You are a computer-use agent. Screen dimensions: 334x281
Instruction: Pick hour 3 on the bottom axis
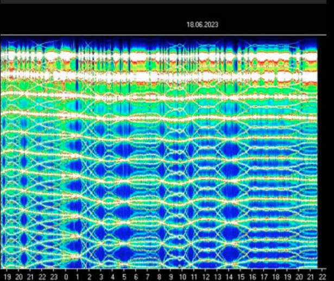coord(101,276)
